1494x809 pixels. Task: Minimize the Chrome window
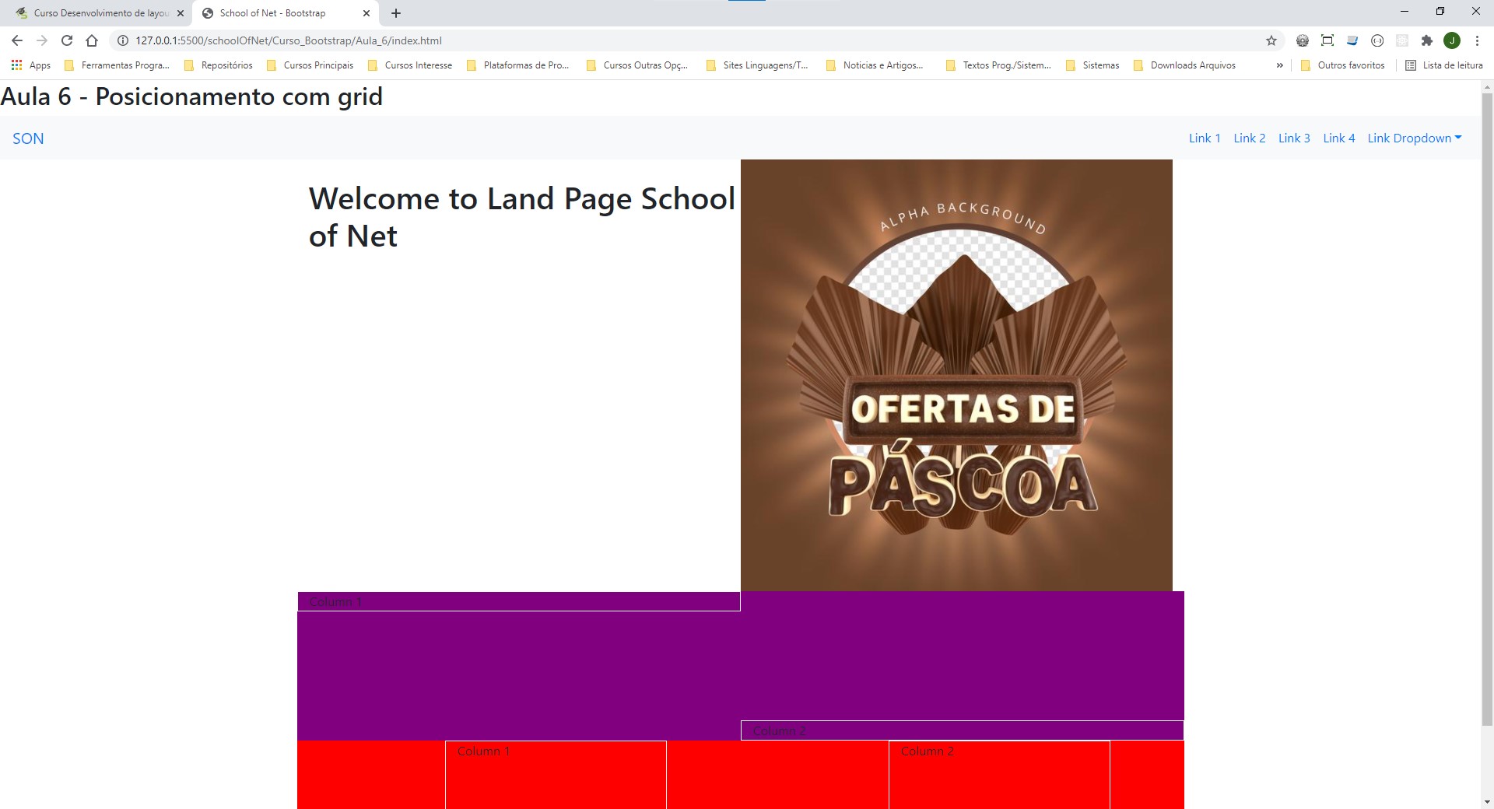pos(1405,12)
